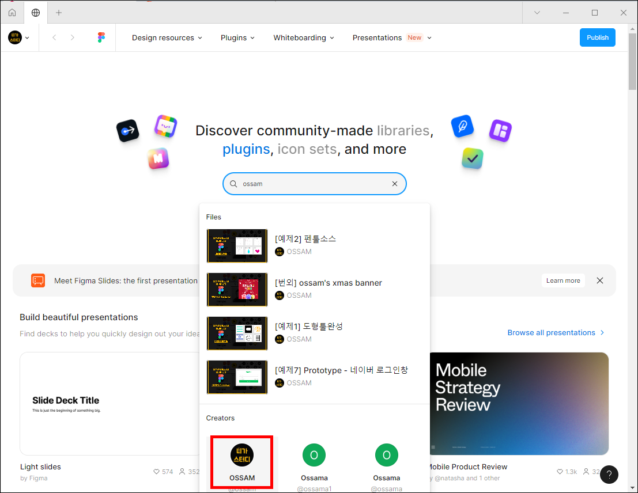Click the users icon beside 352
Viewport: 638px width, 493px height.
(x=182, y=472)
